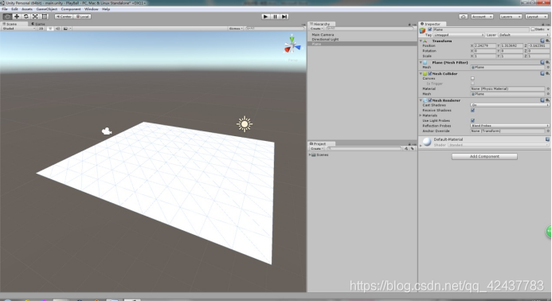Image resolution: width=552 pixels, height=301 pixels.
Task: Toggle Mesh Collider enabled checkbox
Action: 430,73
